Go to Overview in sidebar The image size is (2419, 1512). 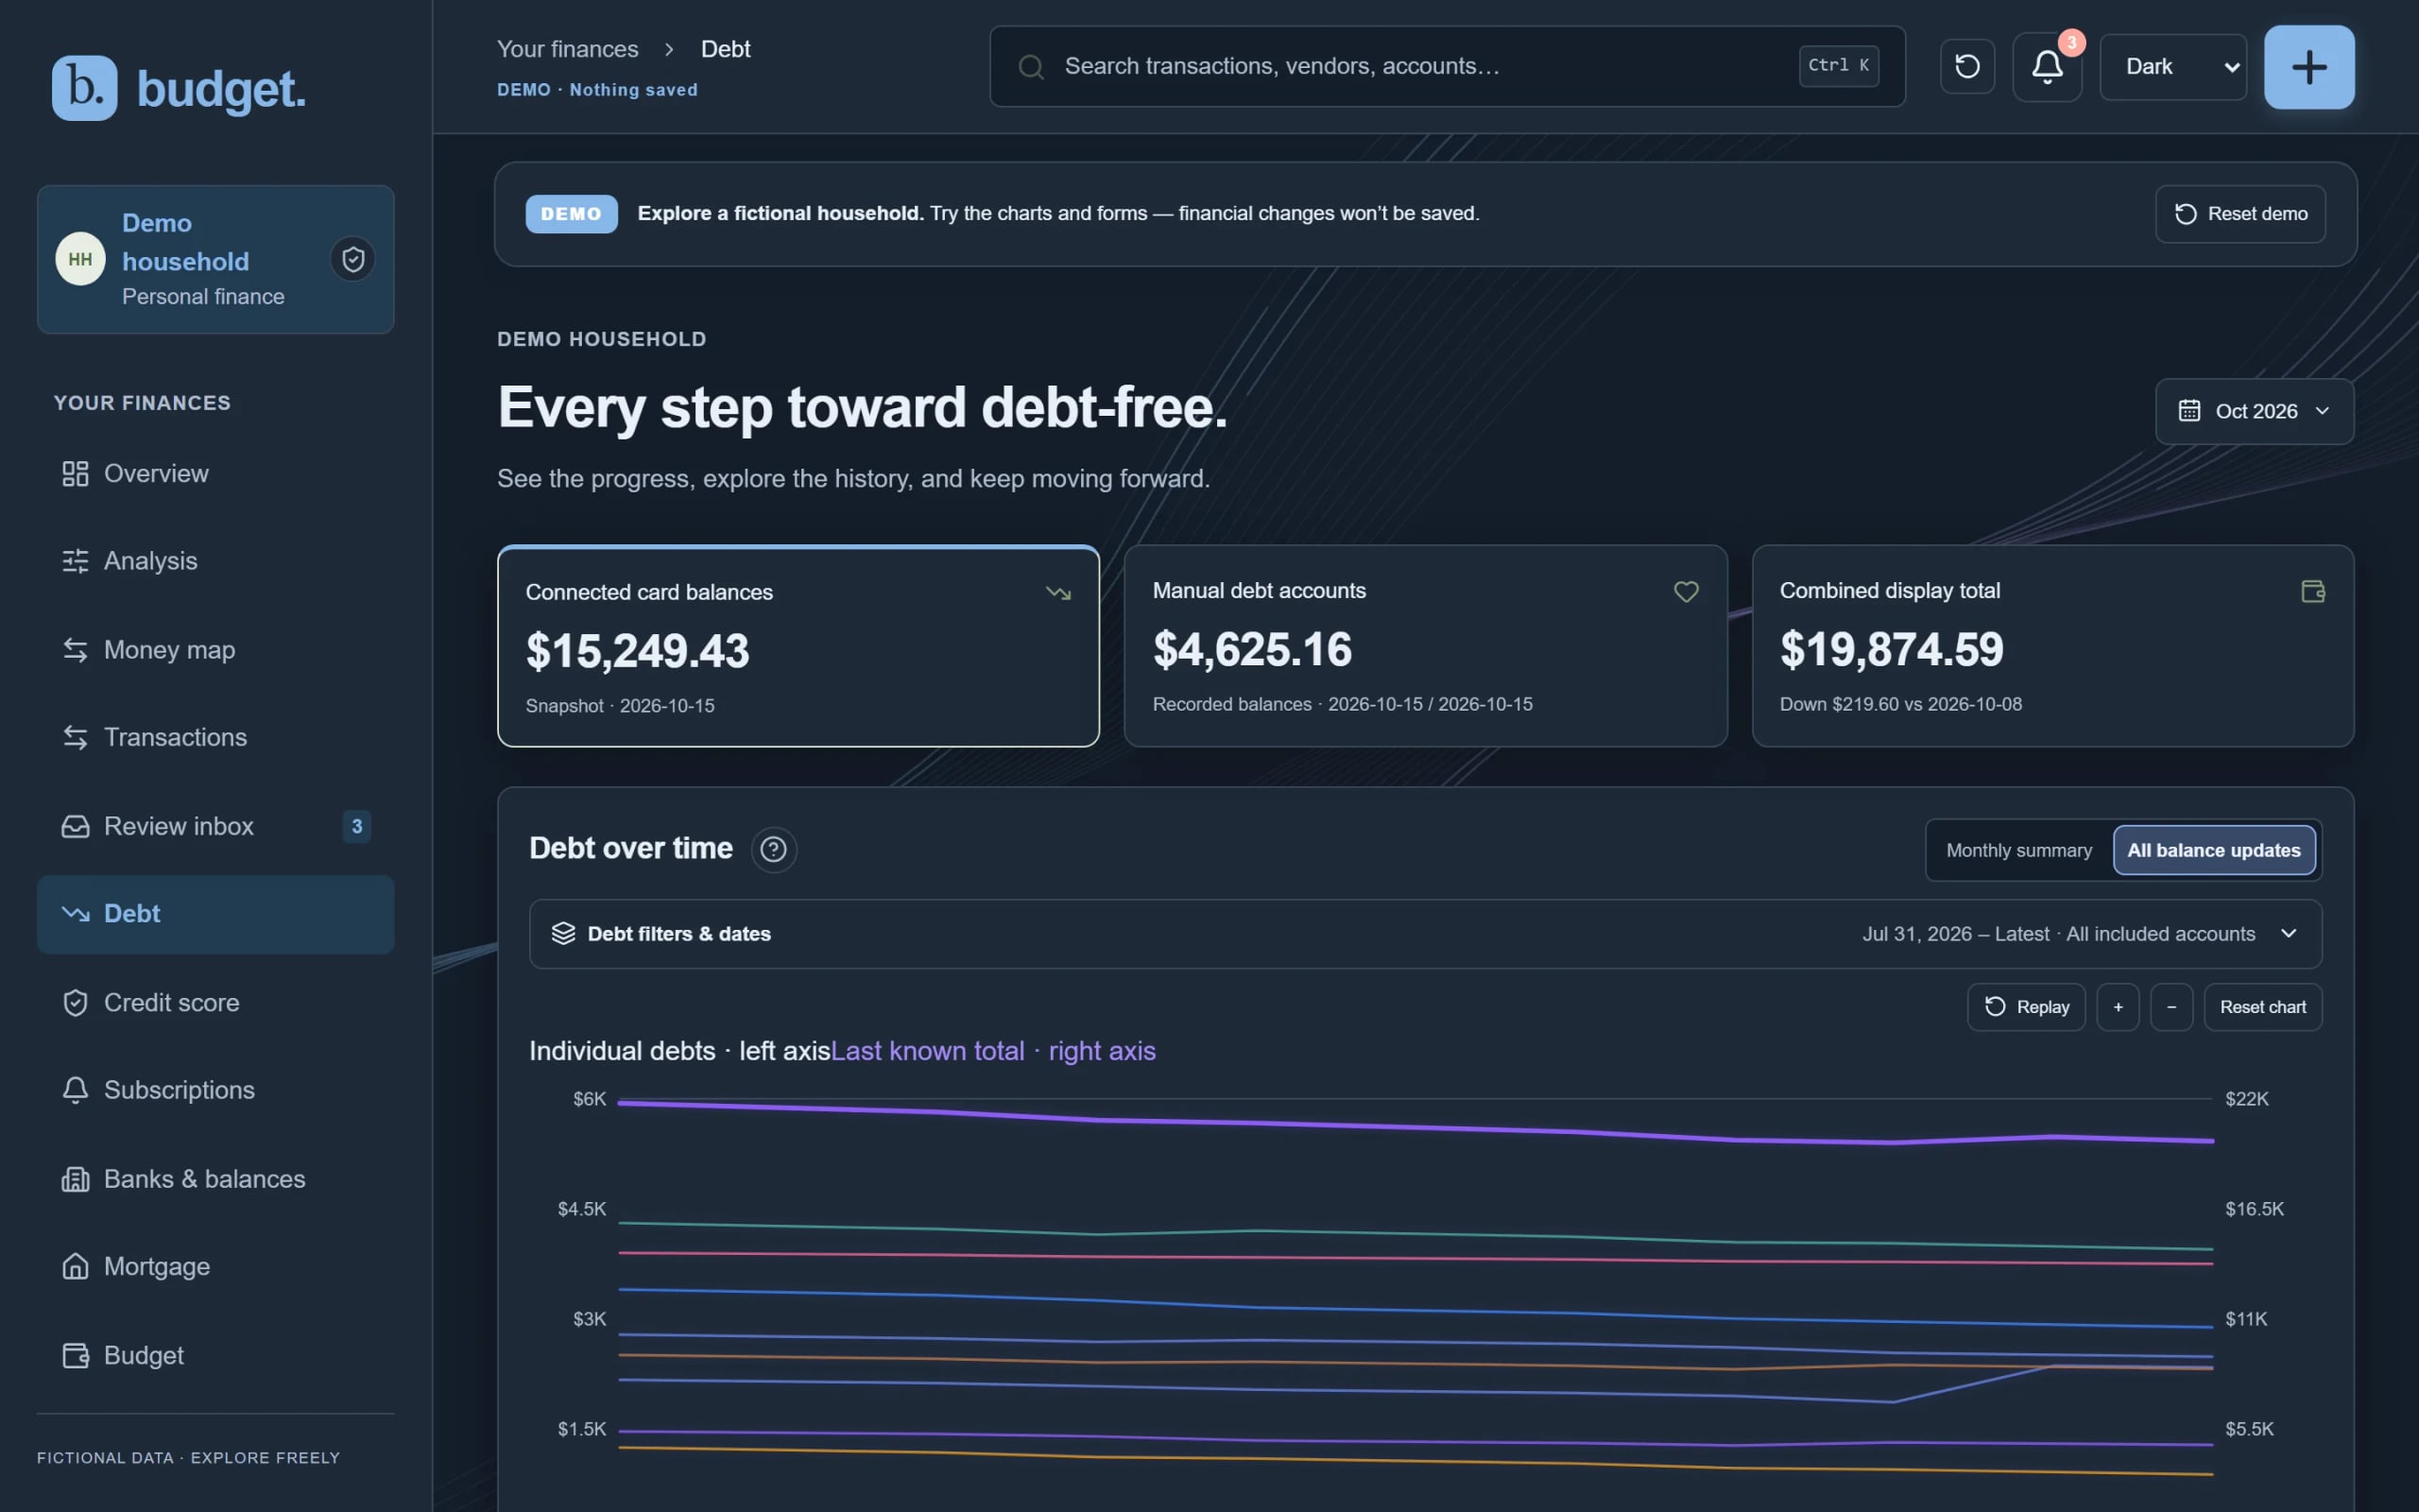pyautogui.click(x=215, y=474)
